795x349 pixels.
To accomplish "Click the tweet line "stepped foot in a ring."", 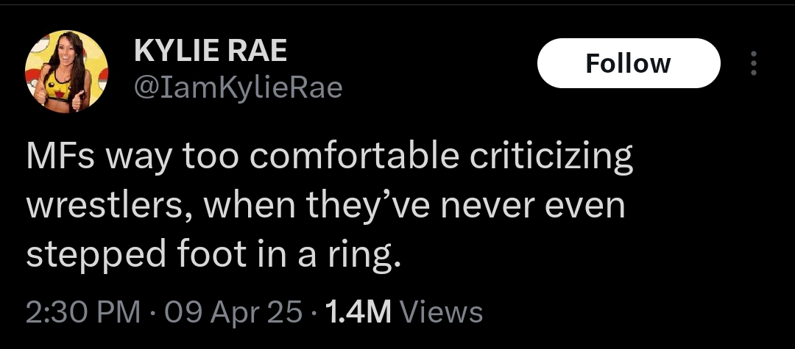I will (214, 253).
